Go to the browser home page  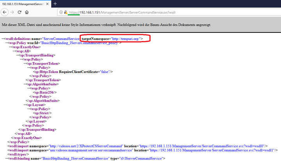pyautogui.click(x=27, y=12)
